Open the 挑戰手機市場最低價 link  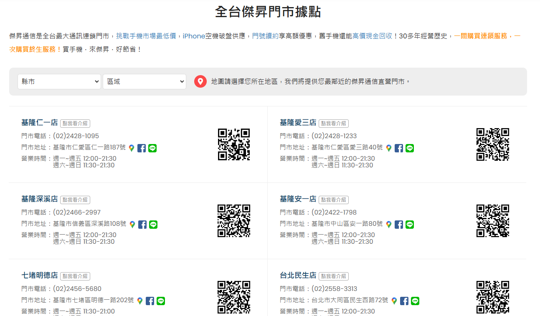[x=146, y=36]
